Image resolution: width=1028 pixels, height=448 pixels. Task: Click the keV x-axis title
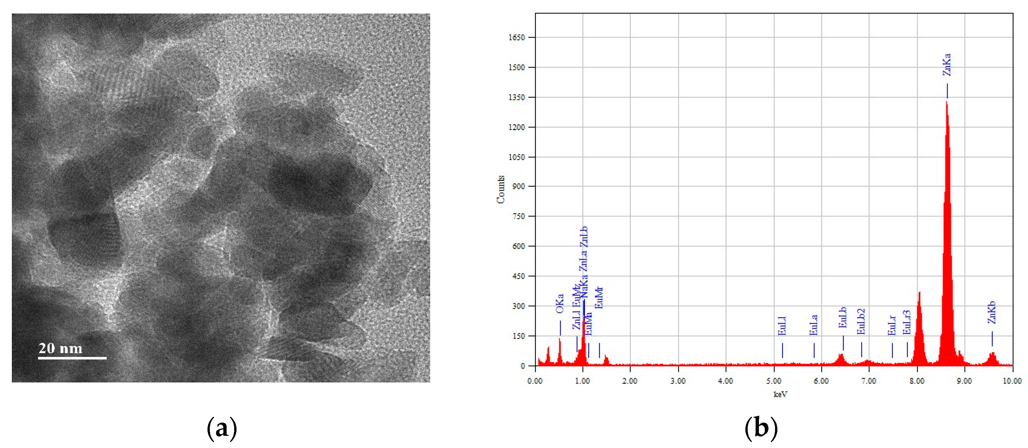(x=780, y=395)
